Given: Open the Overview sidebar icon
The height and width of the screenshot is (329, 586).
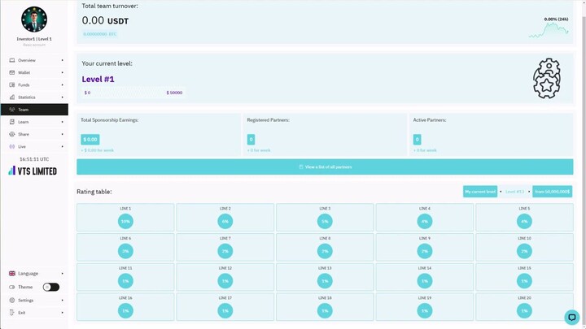Looking at the screenshot, I should click(x=12, y=60).
